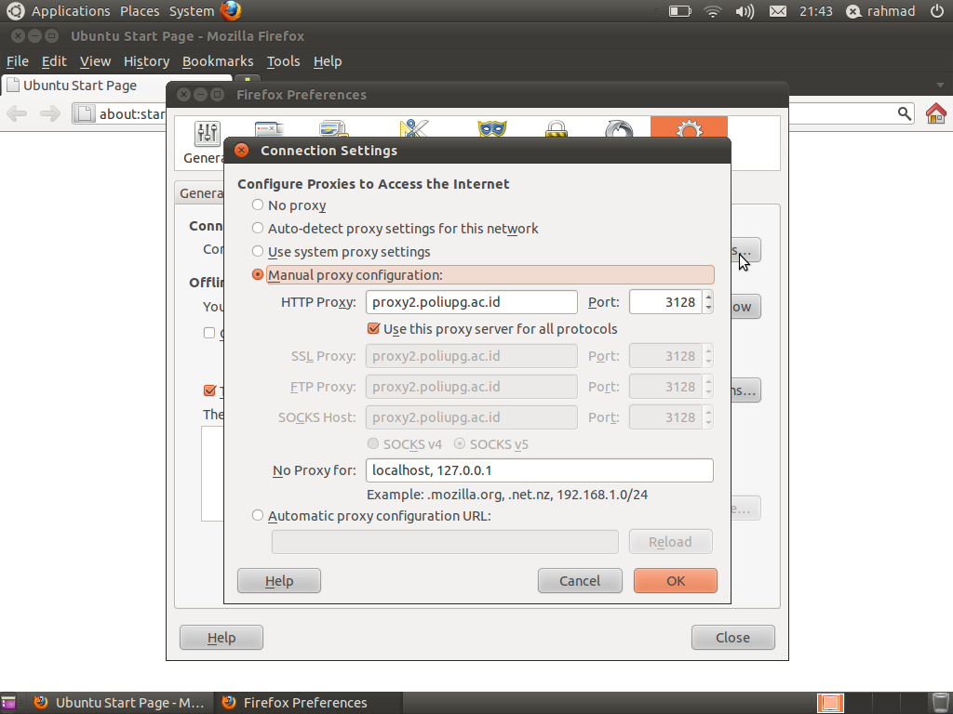This screenshot has height=714, width=953.
Task: Click the HTTP Proxy address field
Action: pos(472,302)
